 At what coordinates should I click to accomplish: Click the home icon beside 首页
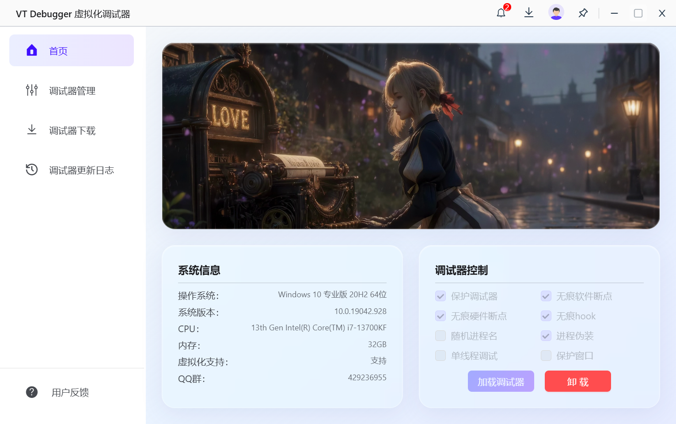click(32, 50)
